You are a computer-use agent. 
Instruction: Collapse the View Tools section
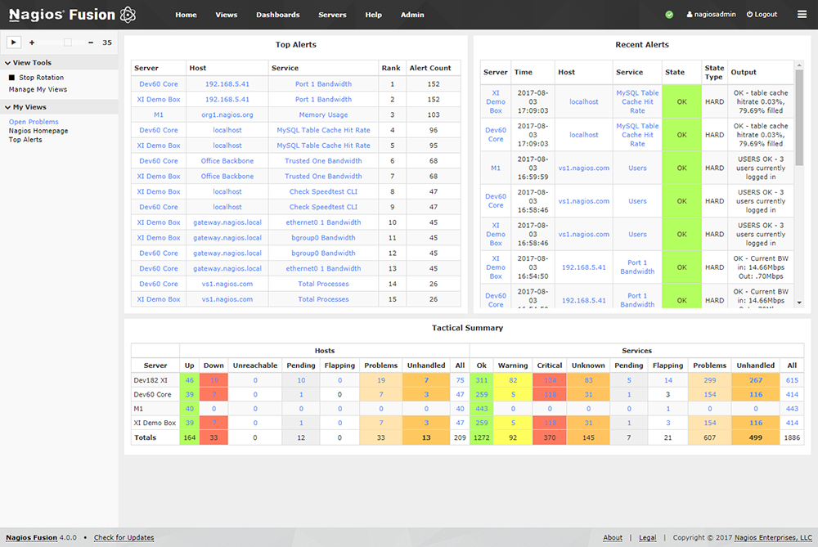tap(7, 63)
